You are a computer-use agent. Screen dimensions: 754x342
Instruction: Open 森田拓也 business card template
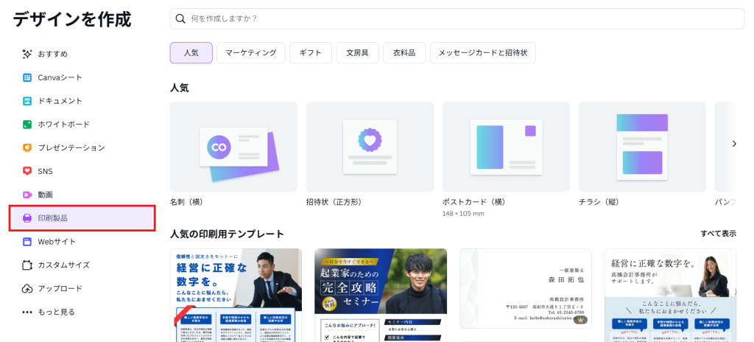pyautogui.click(x=526, y=288)
